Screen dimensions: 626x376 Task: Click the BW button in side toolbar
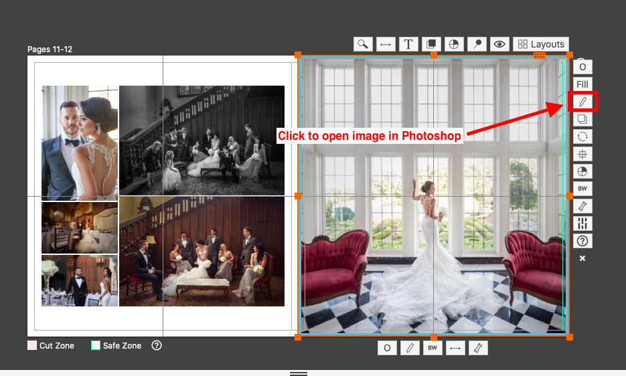pyautogui.click(x=582, y=189)
